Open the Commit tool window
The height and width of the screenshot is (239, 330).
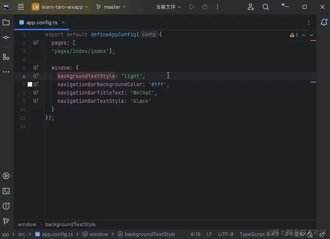click(6, 37)
